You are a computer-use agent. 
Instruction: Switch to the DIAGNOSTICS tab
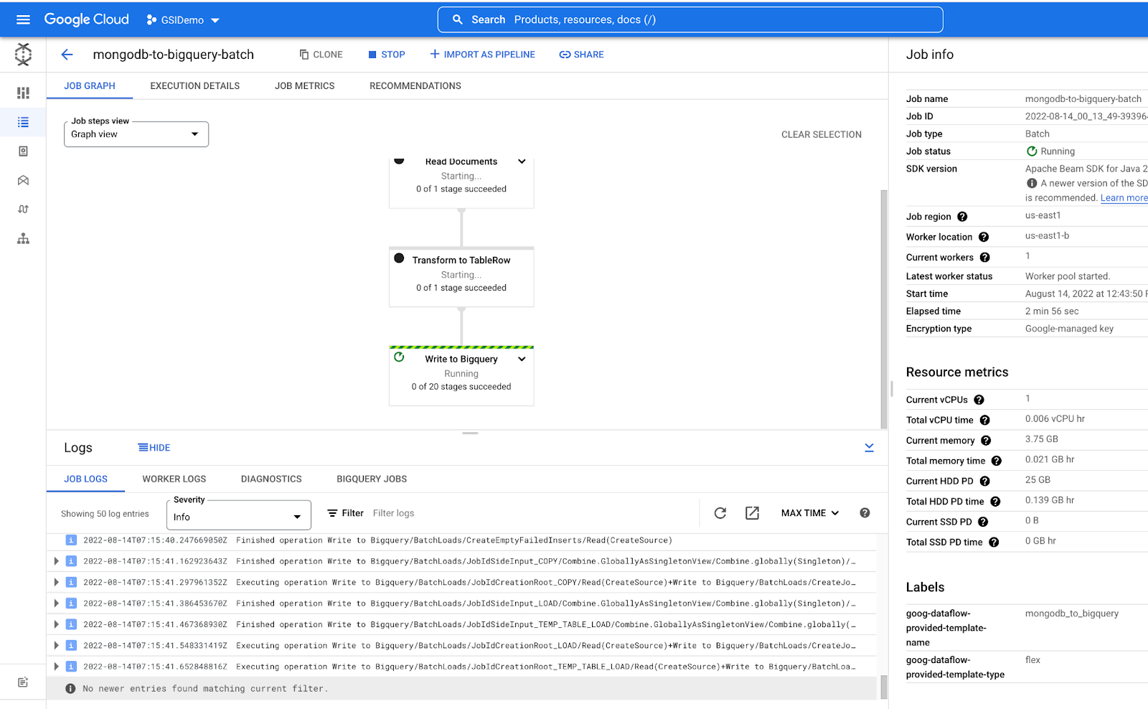(x=271, y=479)
